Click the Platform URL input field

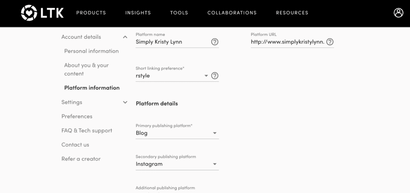pyautogui.click(x=287, y=42)
